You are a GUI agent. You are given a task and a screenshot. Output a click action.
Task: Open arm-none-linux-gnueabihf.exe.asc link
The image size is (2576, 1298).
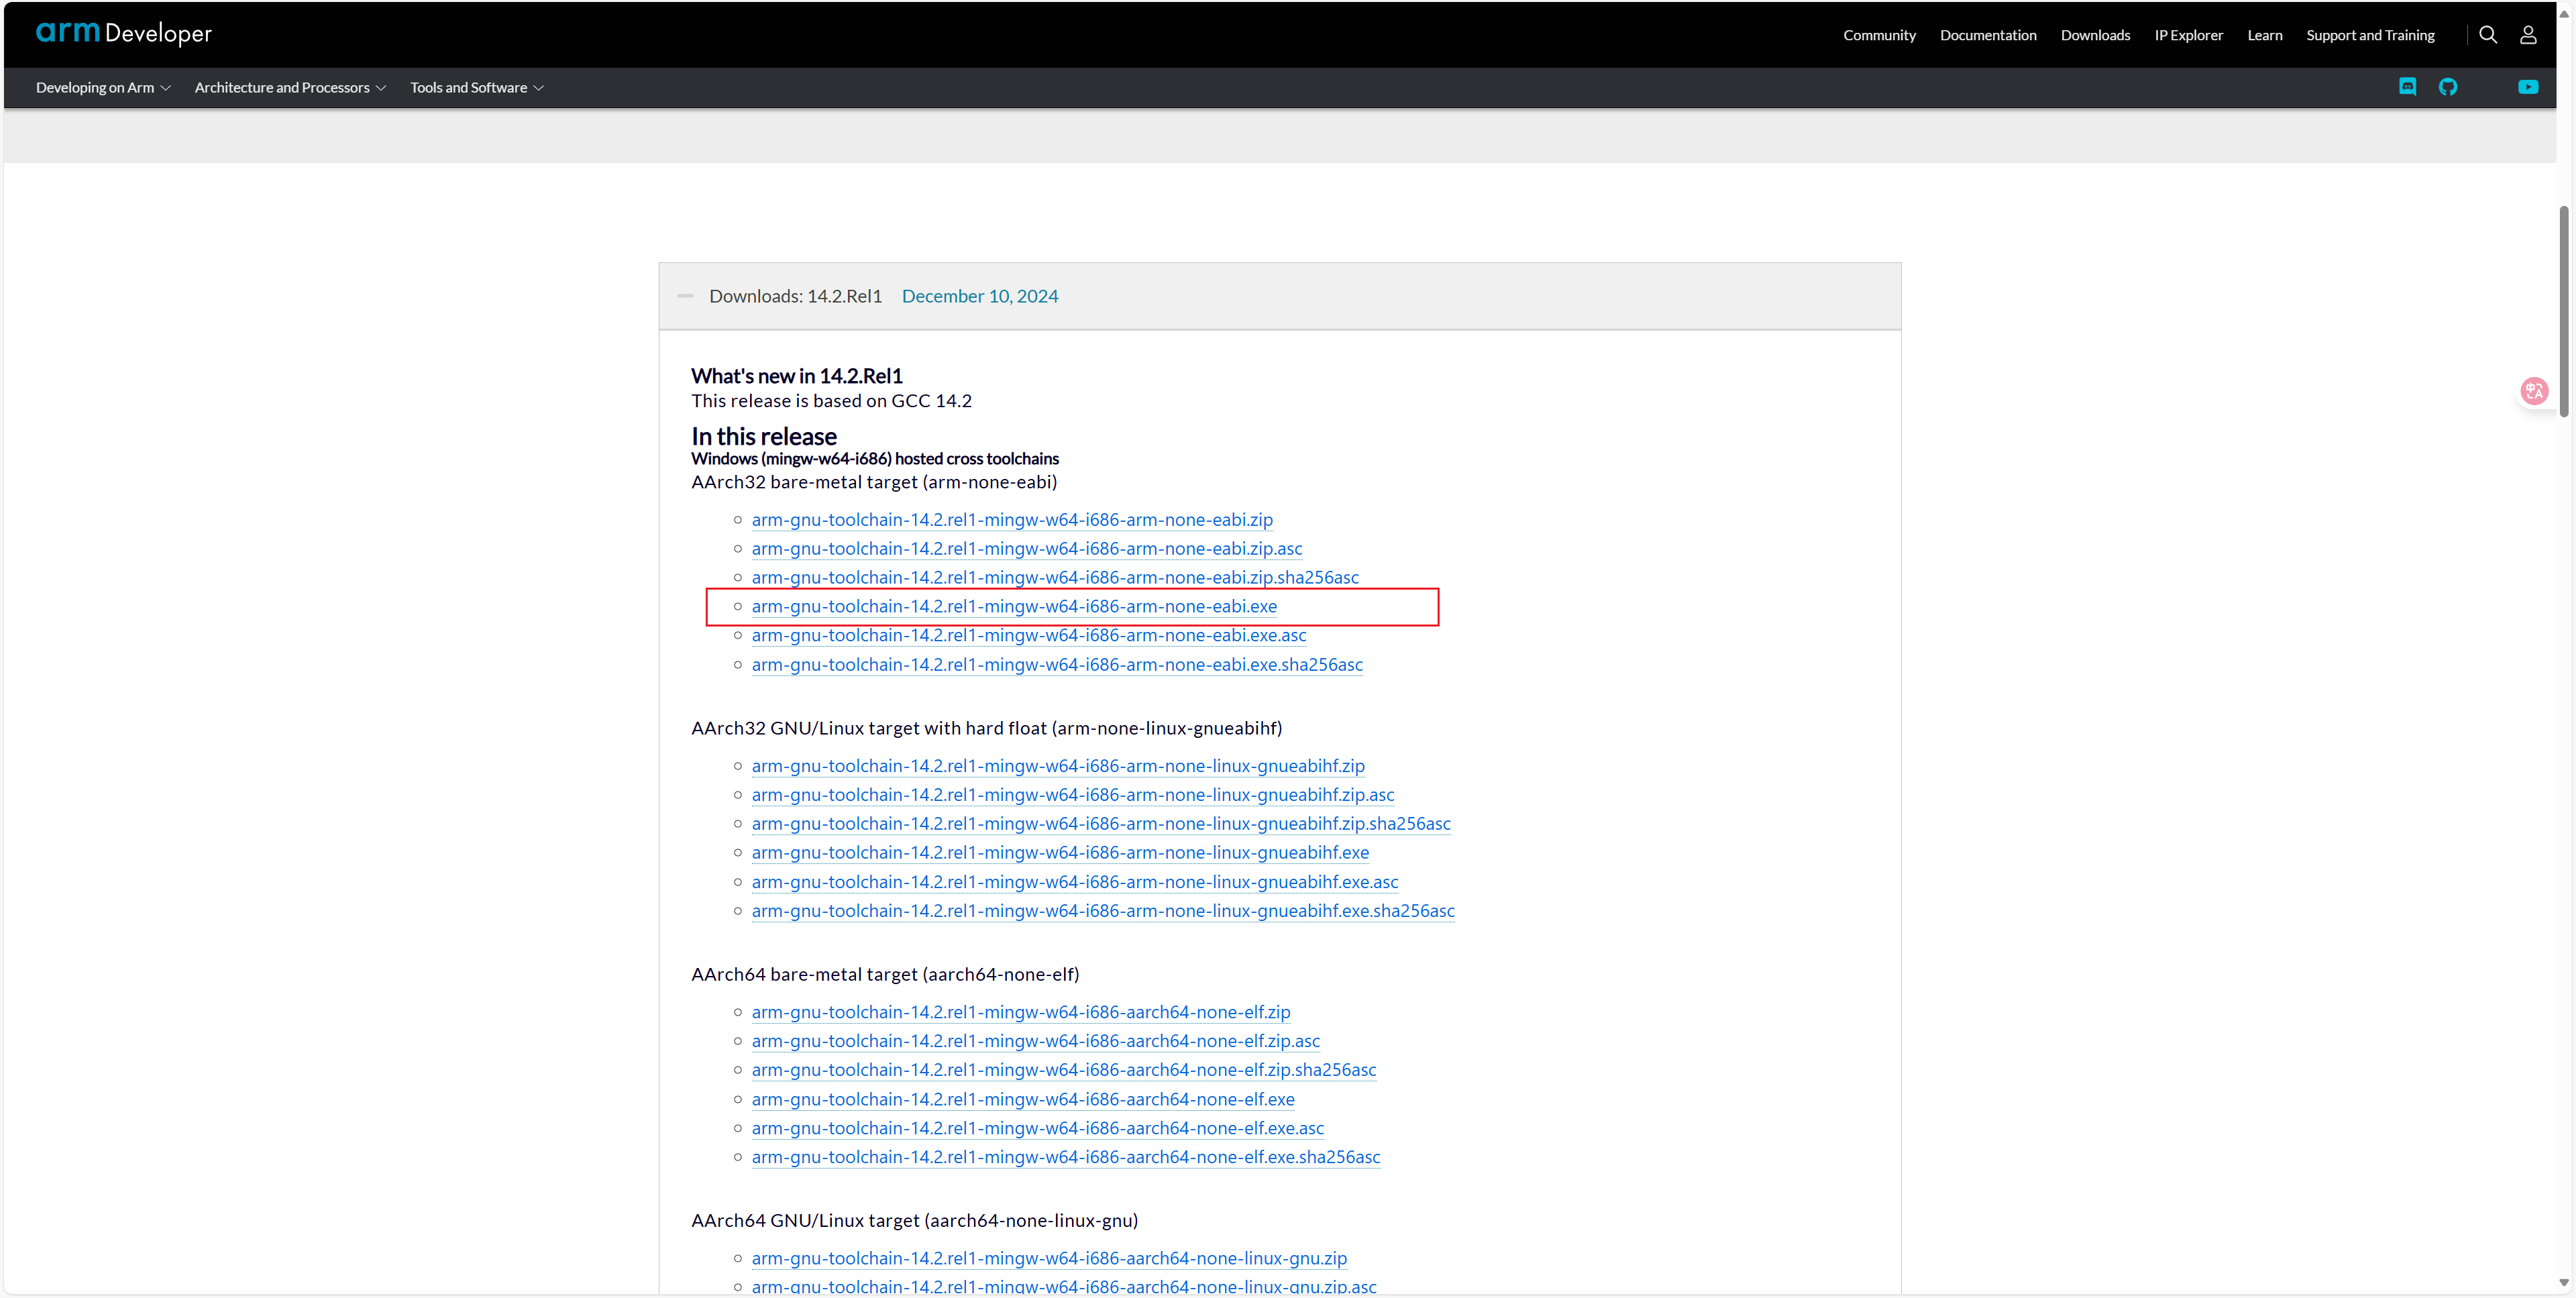click(x=1075, y=882)
